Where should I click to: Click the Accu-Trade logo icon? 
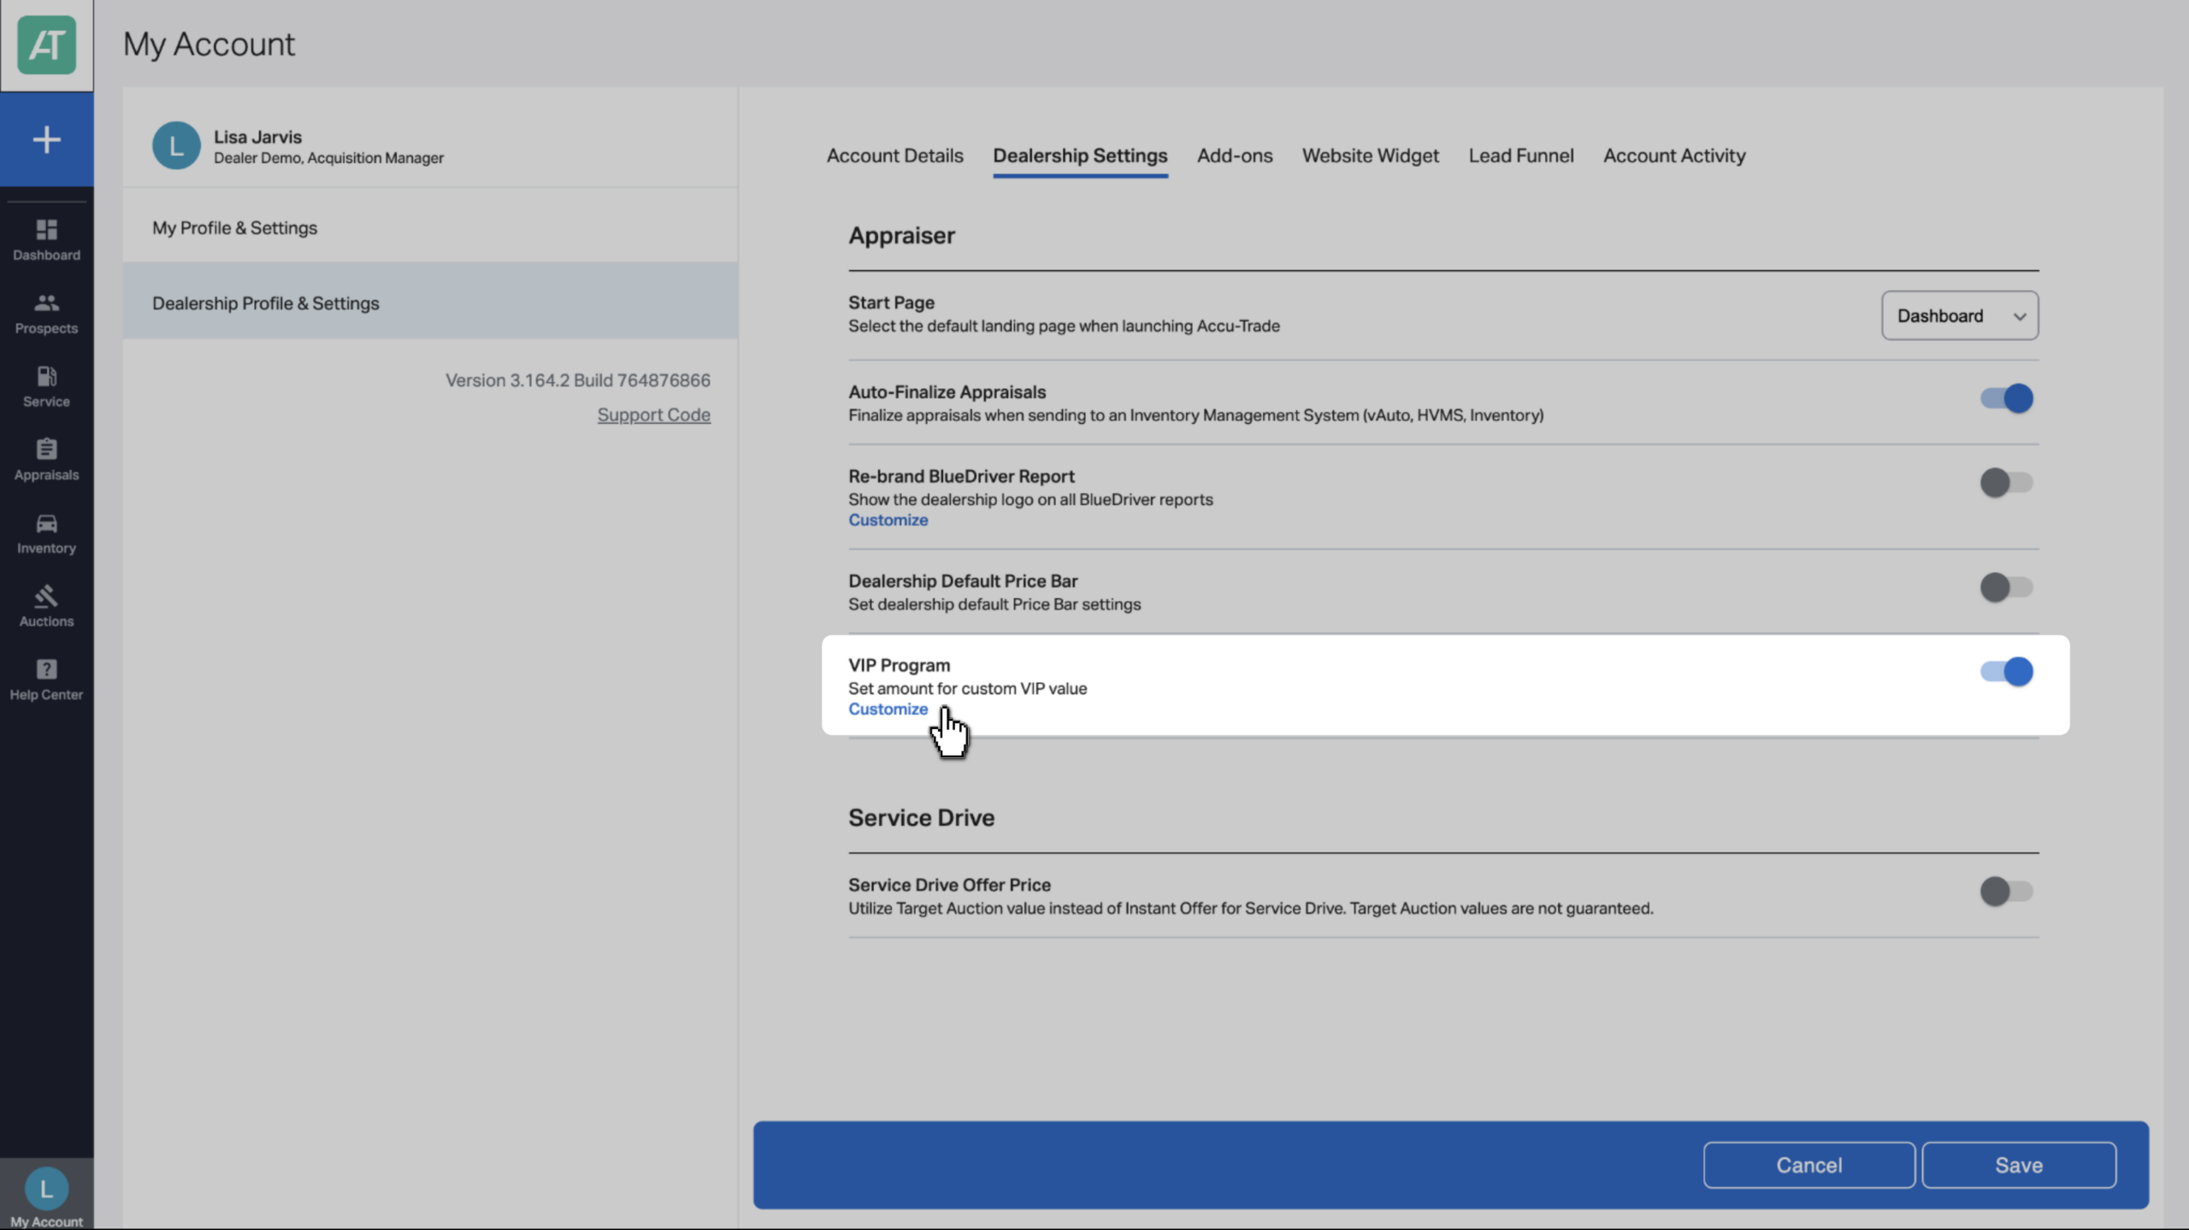tap(46, 44)
